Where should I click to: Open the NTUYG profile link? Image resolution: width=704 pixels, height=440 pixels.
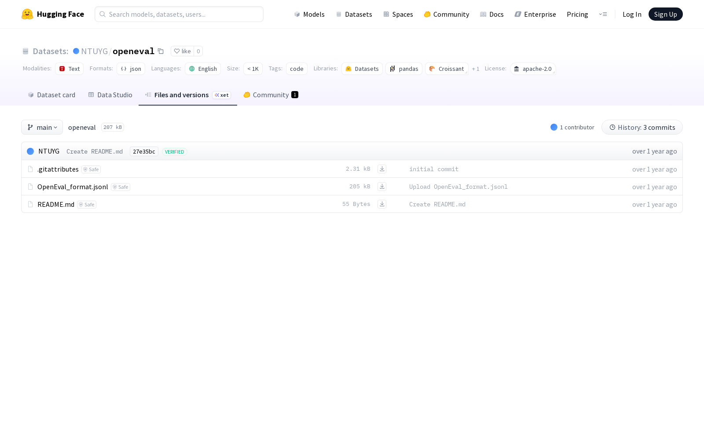click(94, 51)
